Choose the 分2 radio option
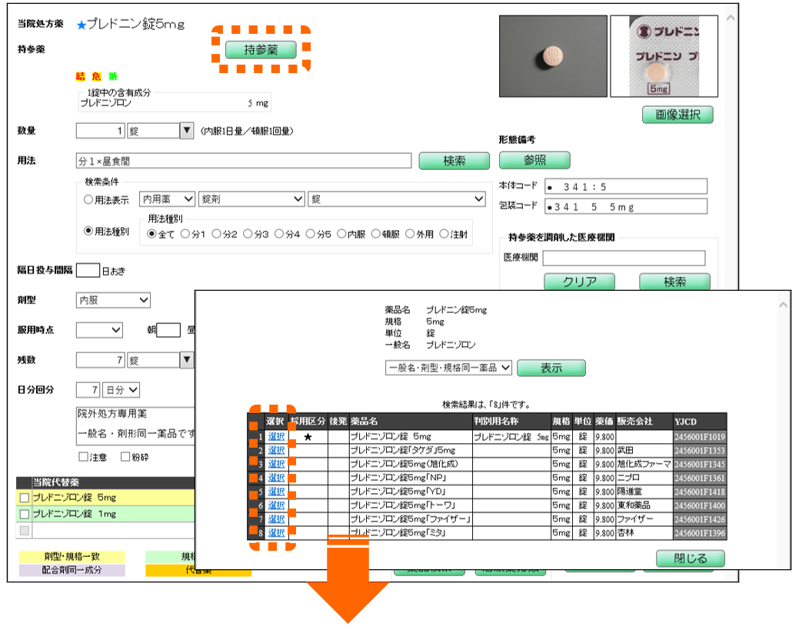Screen dimensions: 809x630 point(217,234)
